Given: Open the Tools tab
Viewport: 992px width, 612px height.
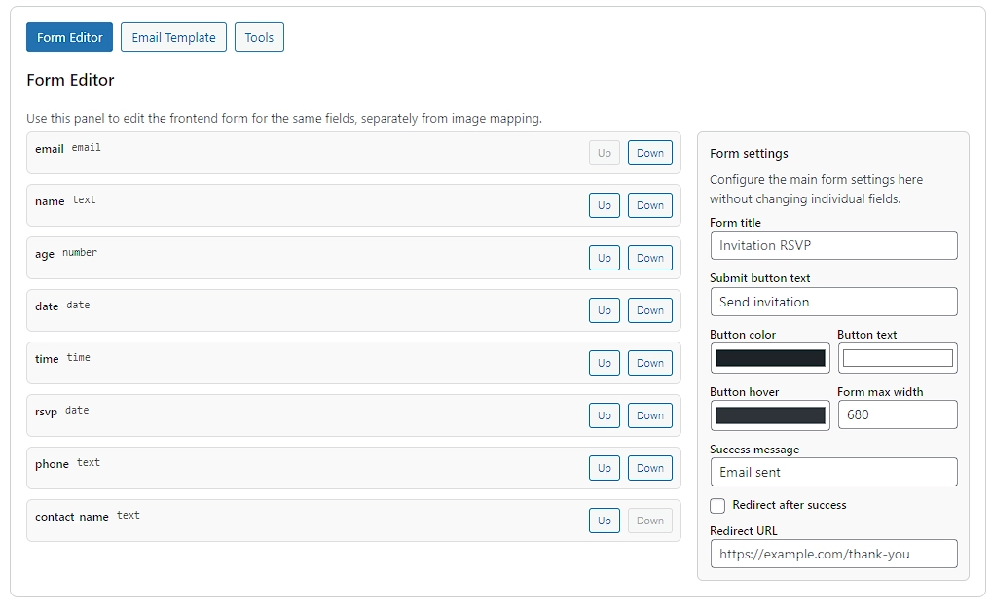Looking at the screenshot, I should pyautogui.click(x=259, y=38).
